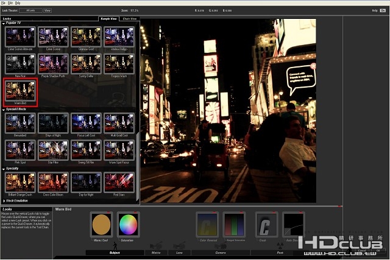Apply the Purple Shadow Push look
This screenshot has width=390, height=260.
click(53, 64)
